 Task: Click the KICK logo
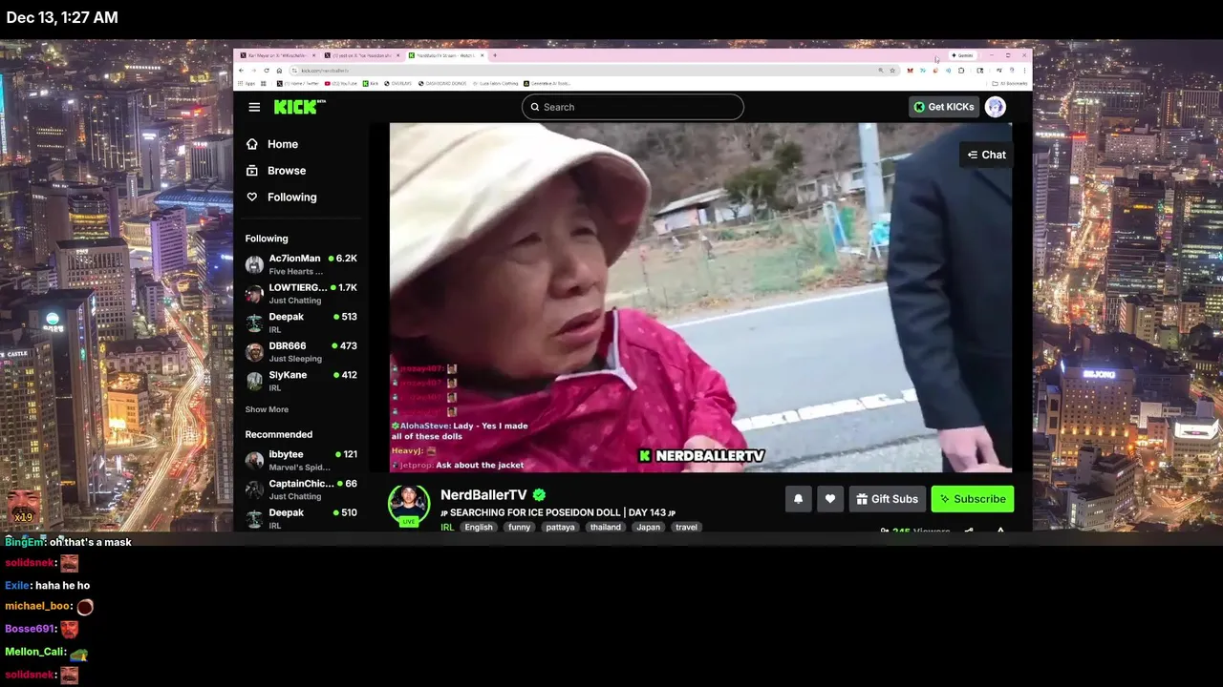click(299, 107)
